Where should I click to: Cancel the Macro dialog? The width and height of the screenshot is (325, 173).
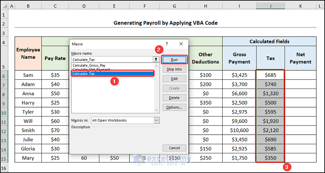pyautogui.click(x=174, y=148)
